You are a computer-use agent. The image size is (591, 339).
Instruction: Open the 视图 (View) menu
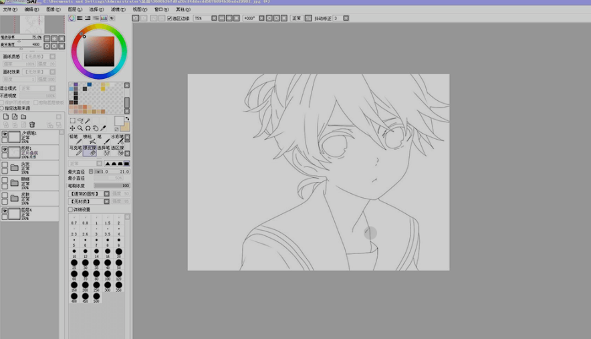tap(140, 9)
